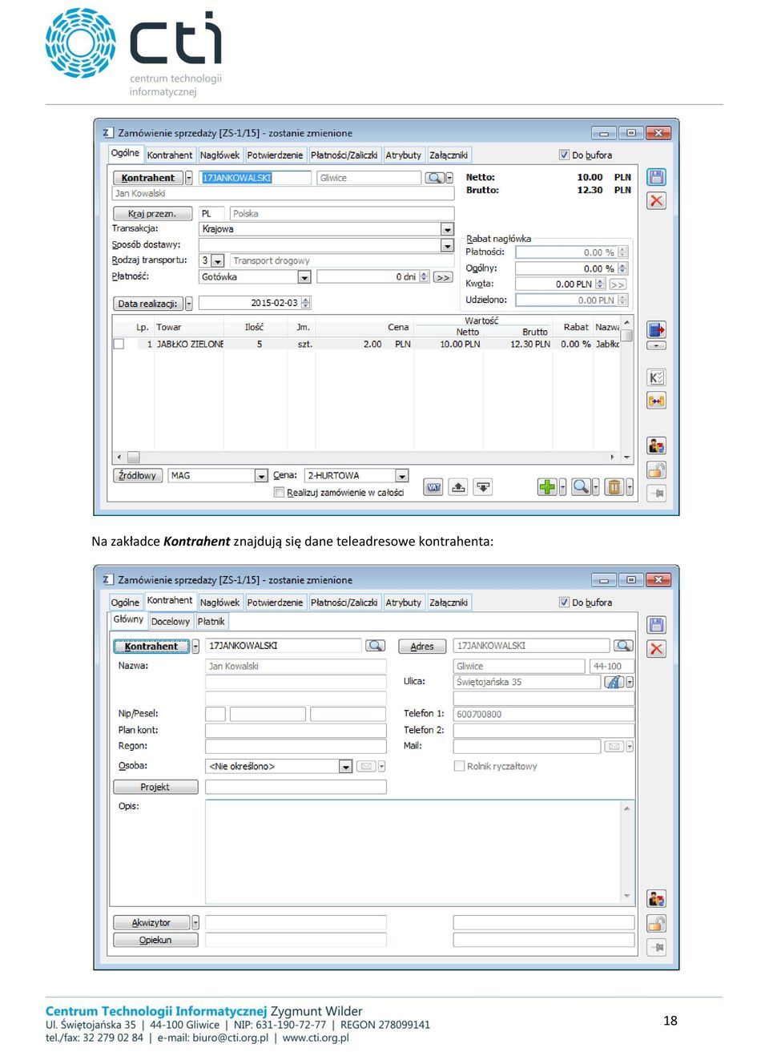Tick the Rolnik ryczałtowy checkbox
Viewport: 769px width, 1052px height.
click(459, 766)
